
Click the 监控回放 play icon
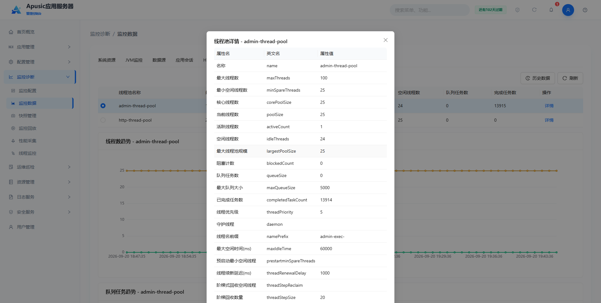(x=13, y=128)
